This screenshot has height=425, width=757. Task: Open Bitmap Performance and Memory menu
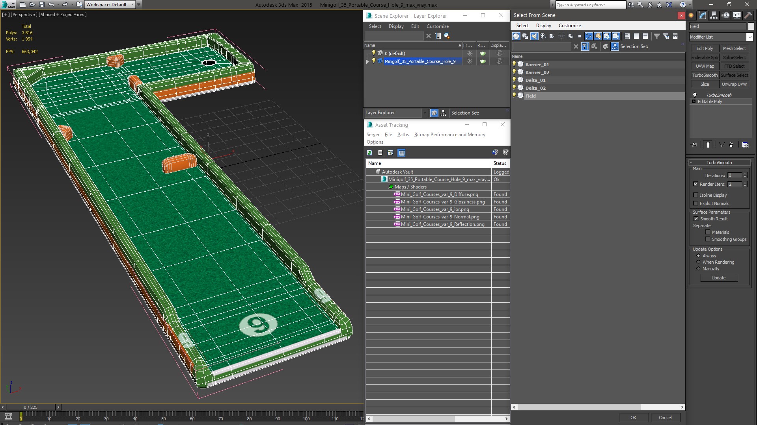pos(449,135)
